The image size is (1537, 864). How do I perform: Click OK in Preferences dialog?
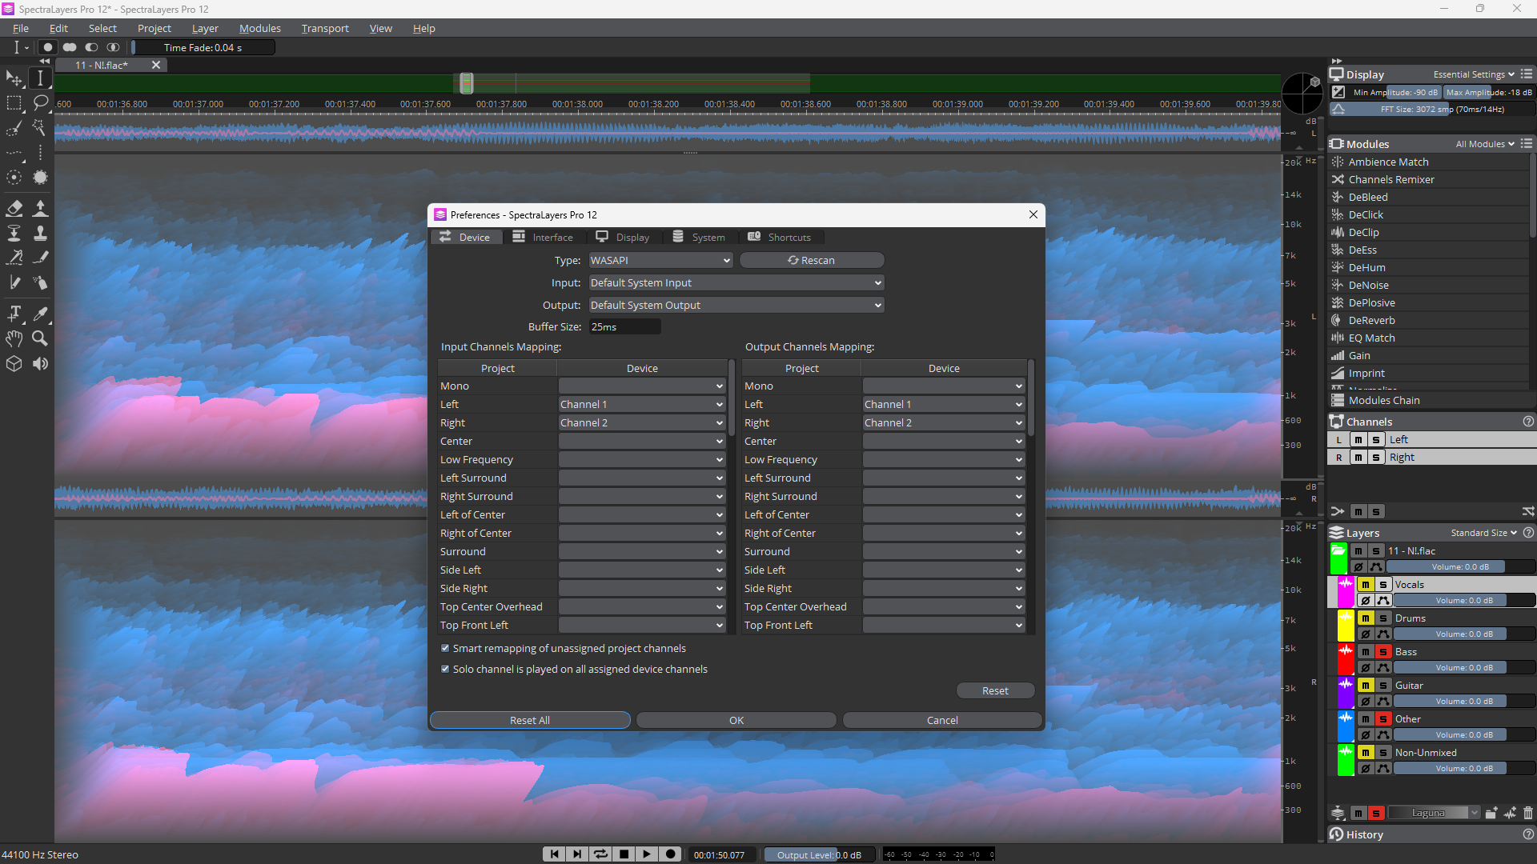[x=736, y=721]
